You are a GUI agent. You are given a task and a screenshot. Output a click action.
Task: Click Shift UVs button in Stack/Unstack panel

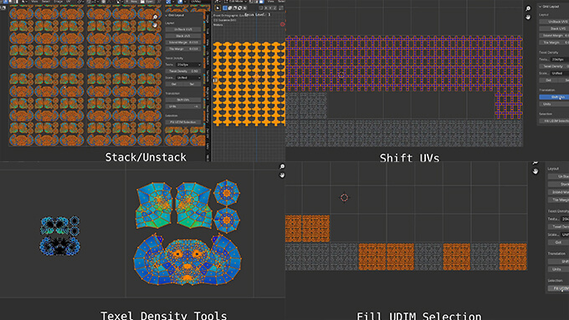coord(183,99)
